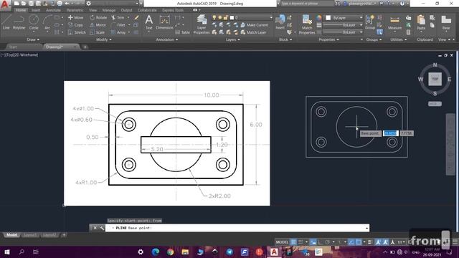Open the Manage ribbon tab
459x258 pixels.
109,10
